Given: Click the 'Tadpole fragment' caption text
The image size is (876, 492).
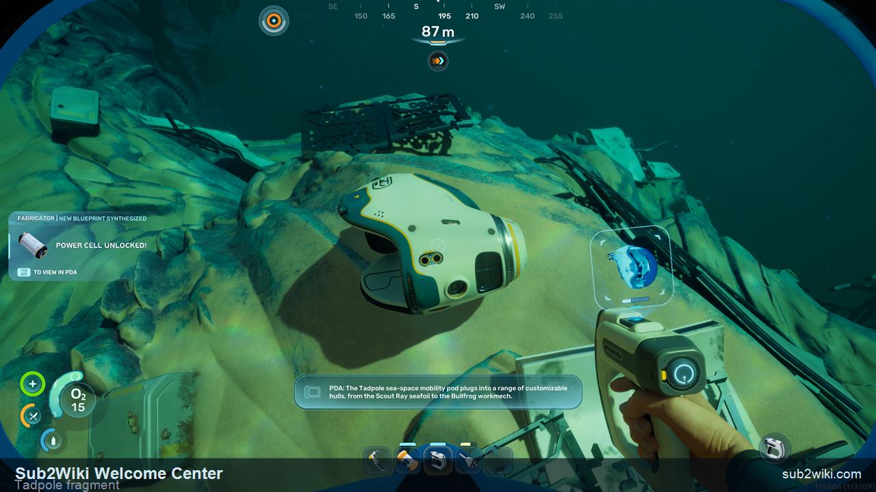Looking at the screenshot, I should 67,485.
